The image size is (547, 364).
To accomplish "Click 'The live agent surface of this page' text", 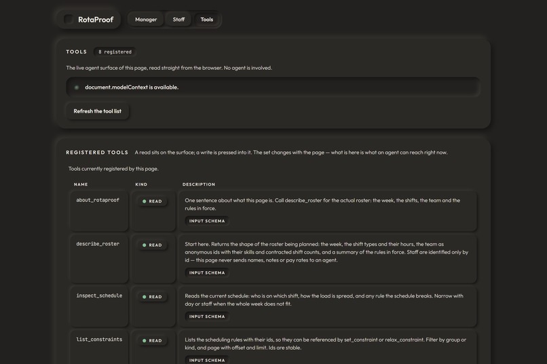I will [169, 68].
